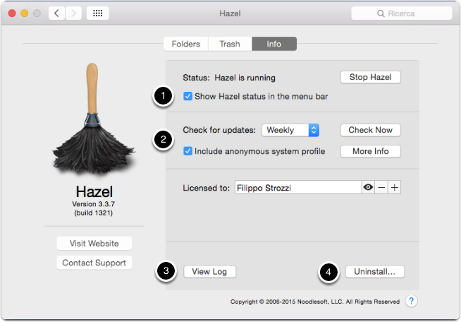Toggle Include anonymous system profile checkbox
The height and width of the screenshot is (322, 461).
(x=188, y=151)
